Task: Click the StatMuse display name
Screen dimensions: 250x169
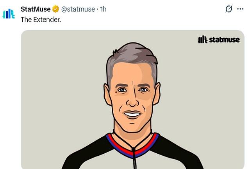Action: (36, 9)
